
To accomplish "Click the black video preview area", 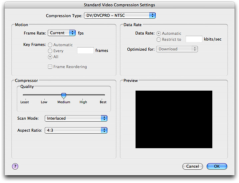I will coord(174,119).
